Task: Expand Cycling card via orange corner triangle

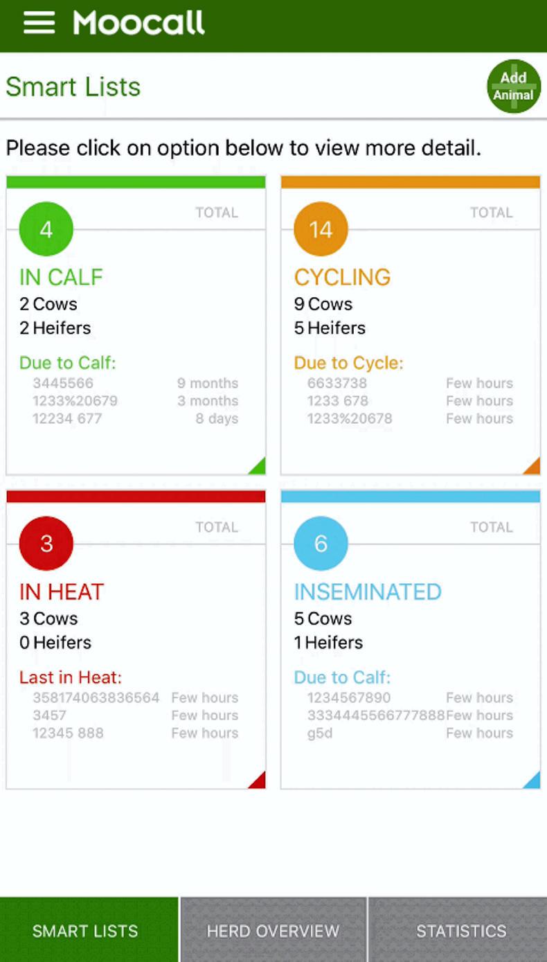Action: tap(532, 467)
